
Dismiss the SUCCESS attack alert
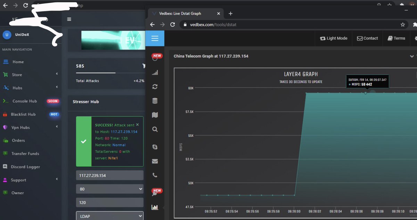(x=137, y=124)
